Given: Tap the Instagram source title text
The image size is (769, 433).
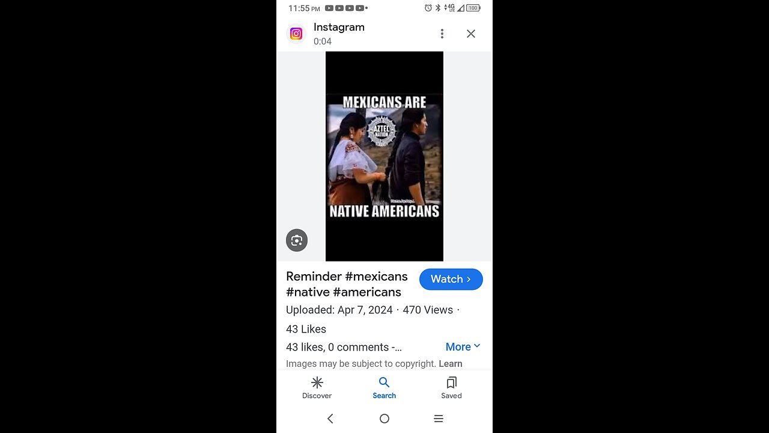Looking at the screenshot, I should (339, 27).
